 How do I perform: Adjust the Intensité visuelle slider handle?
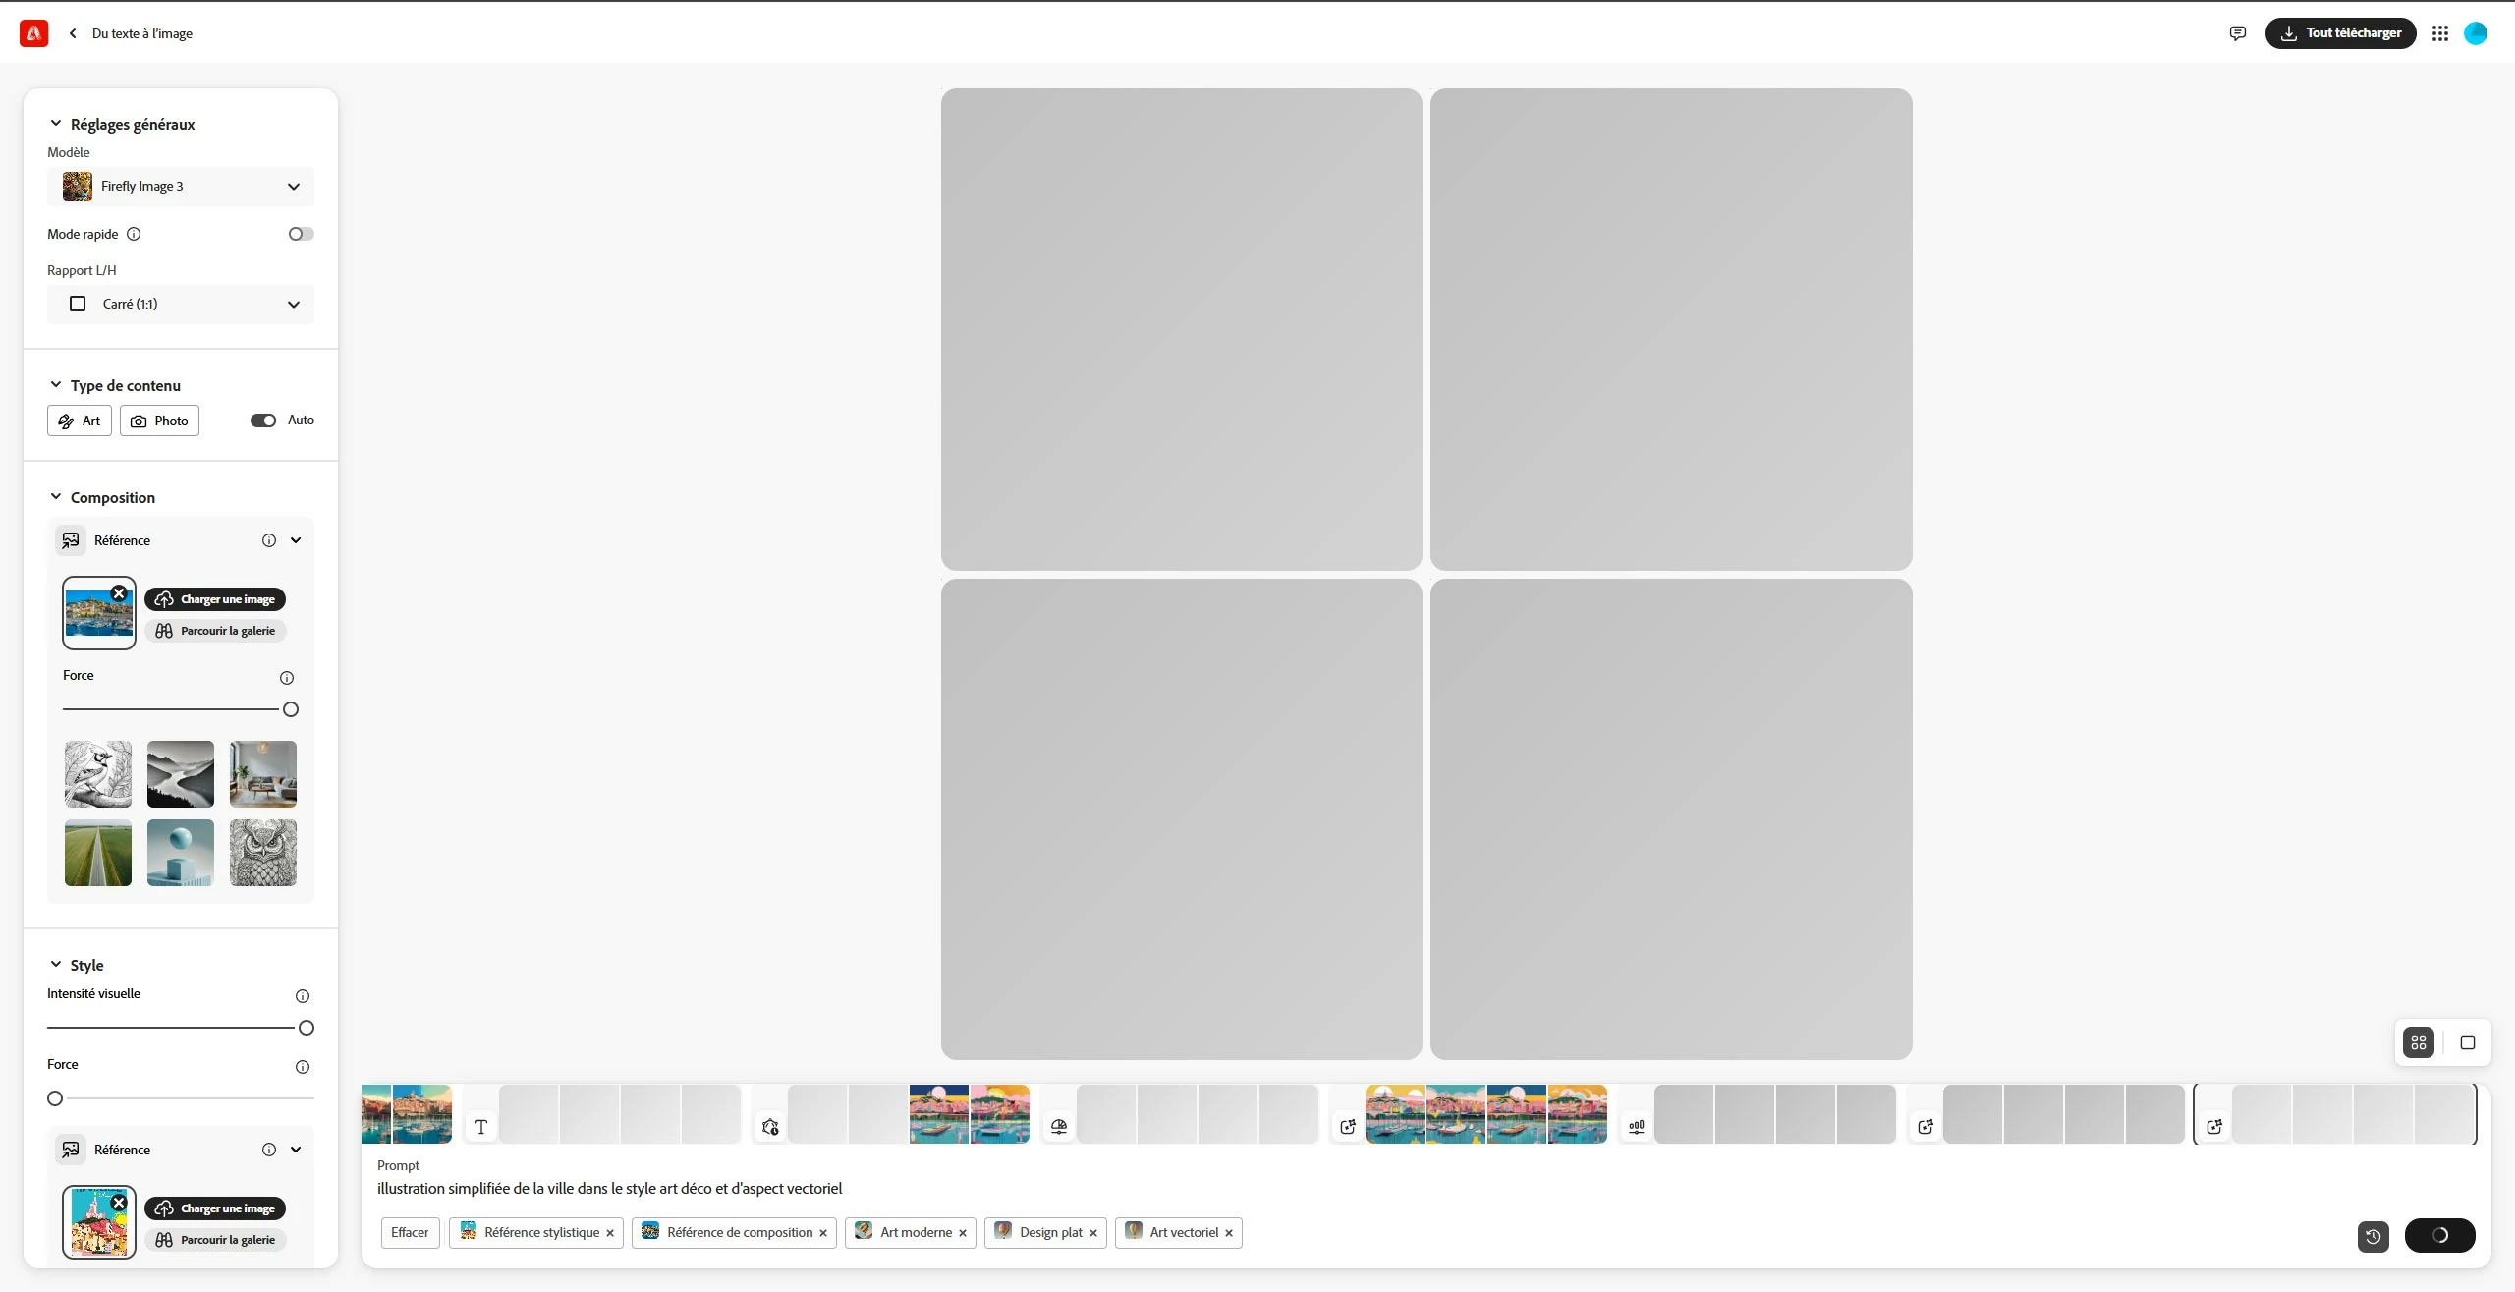point(307,1028)
